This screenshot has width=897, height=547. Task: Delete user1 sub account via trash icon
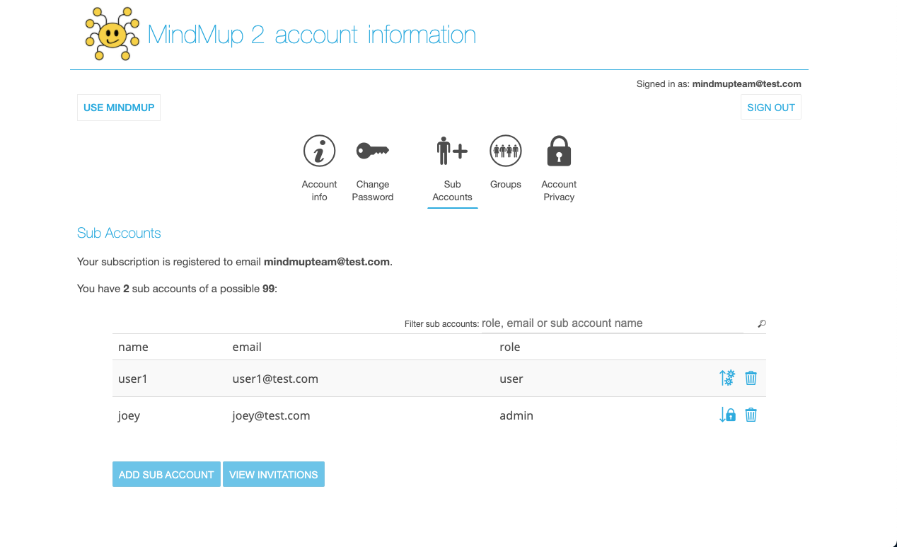(x=751, y=378)
